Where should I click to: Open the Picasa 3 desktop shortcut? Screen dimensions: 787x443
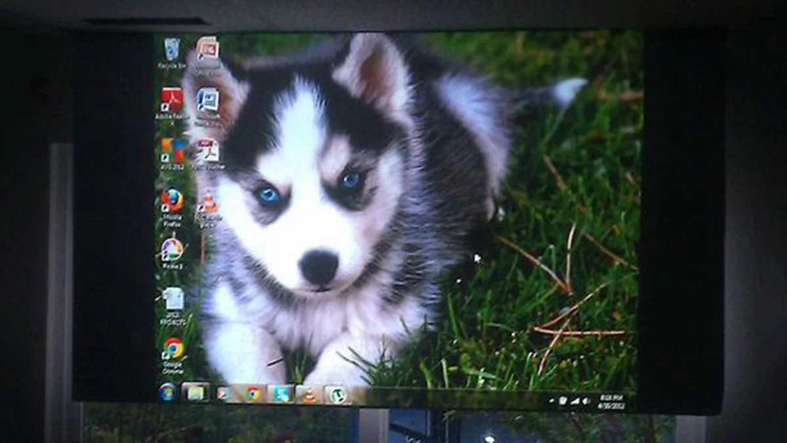[172, 251]
